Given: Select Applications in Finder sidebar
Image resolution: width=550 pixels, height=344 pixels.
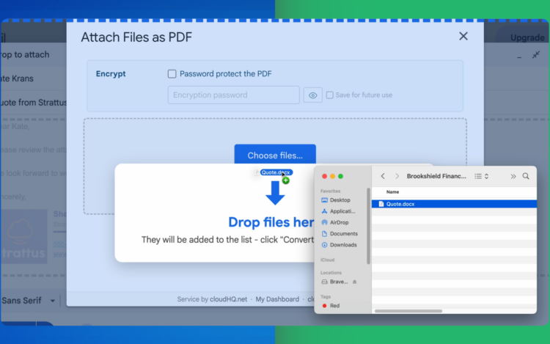Looking at the screenshot, I should 338,211.
